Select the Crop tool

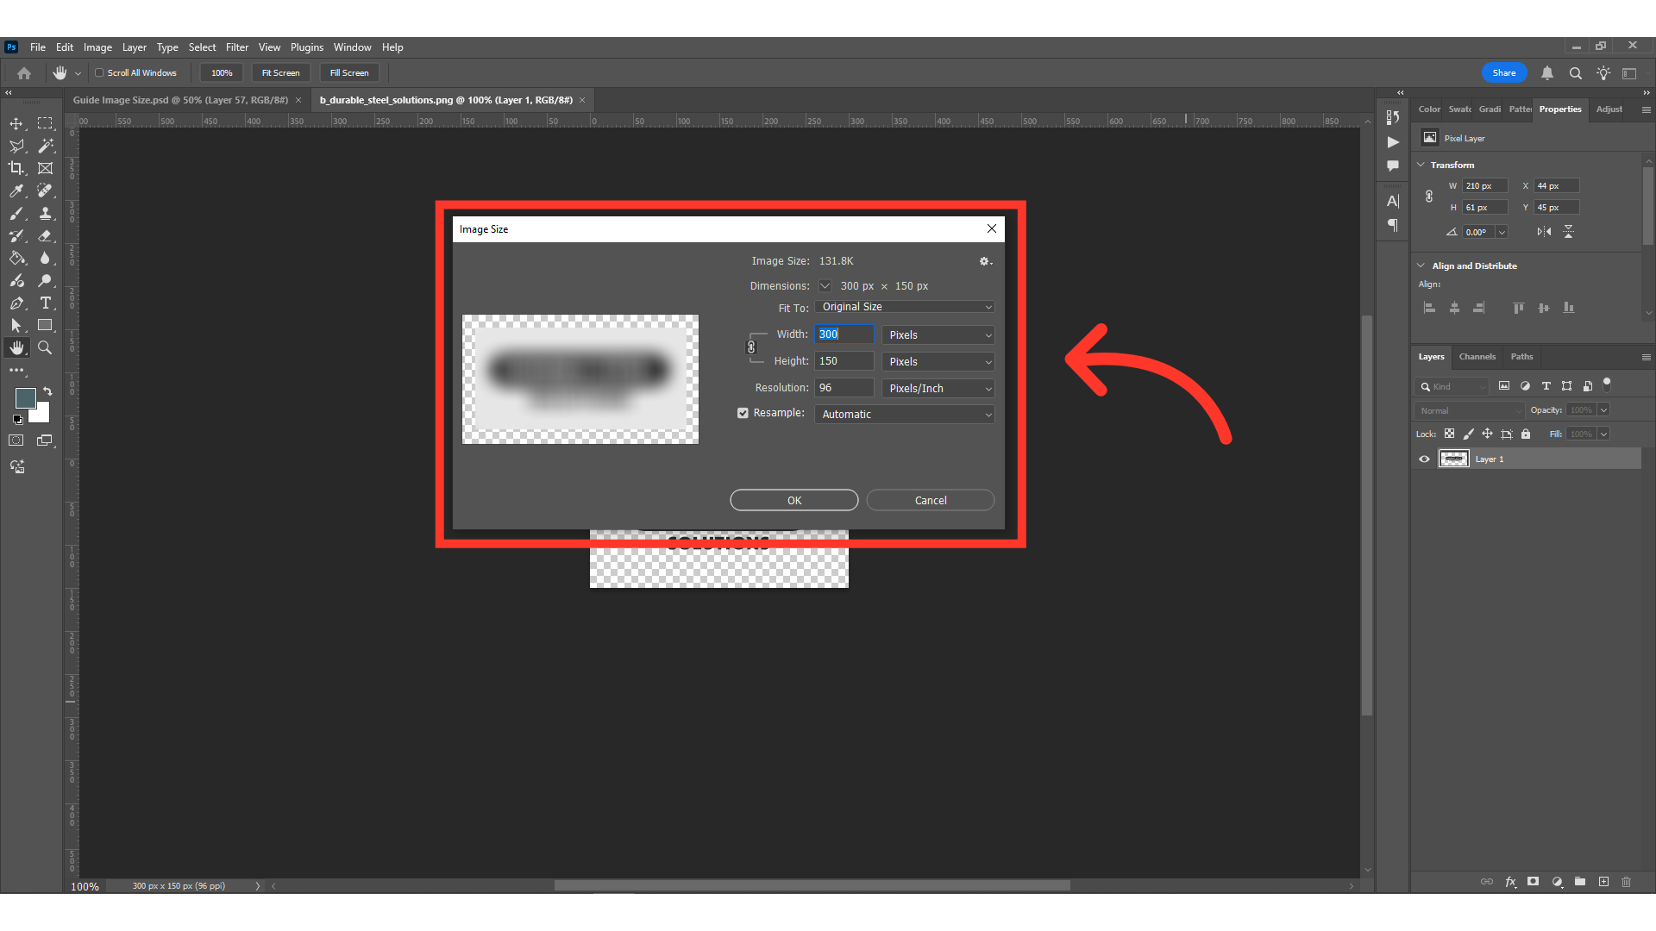pyautogui.click(x=16, y=168)
